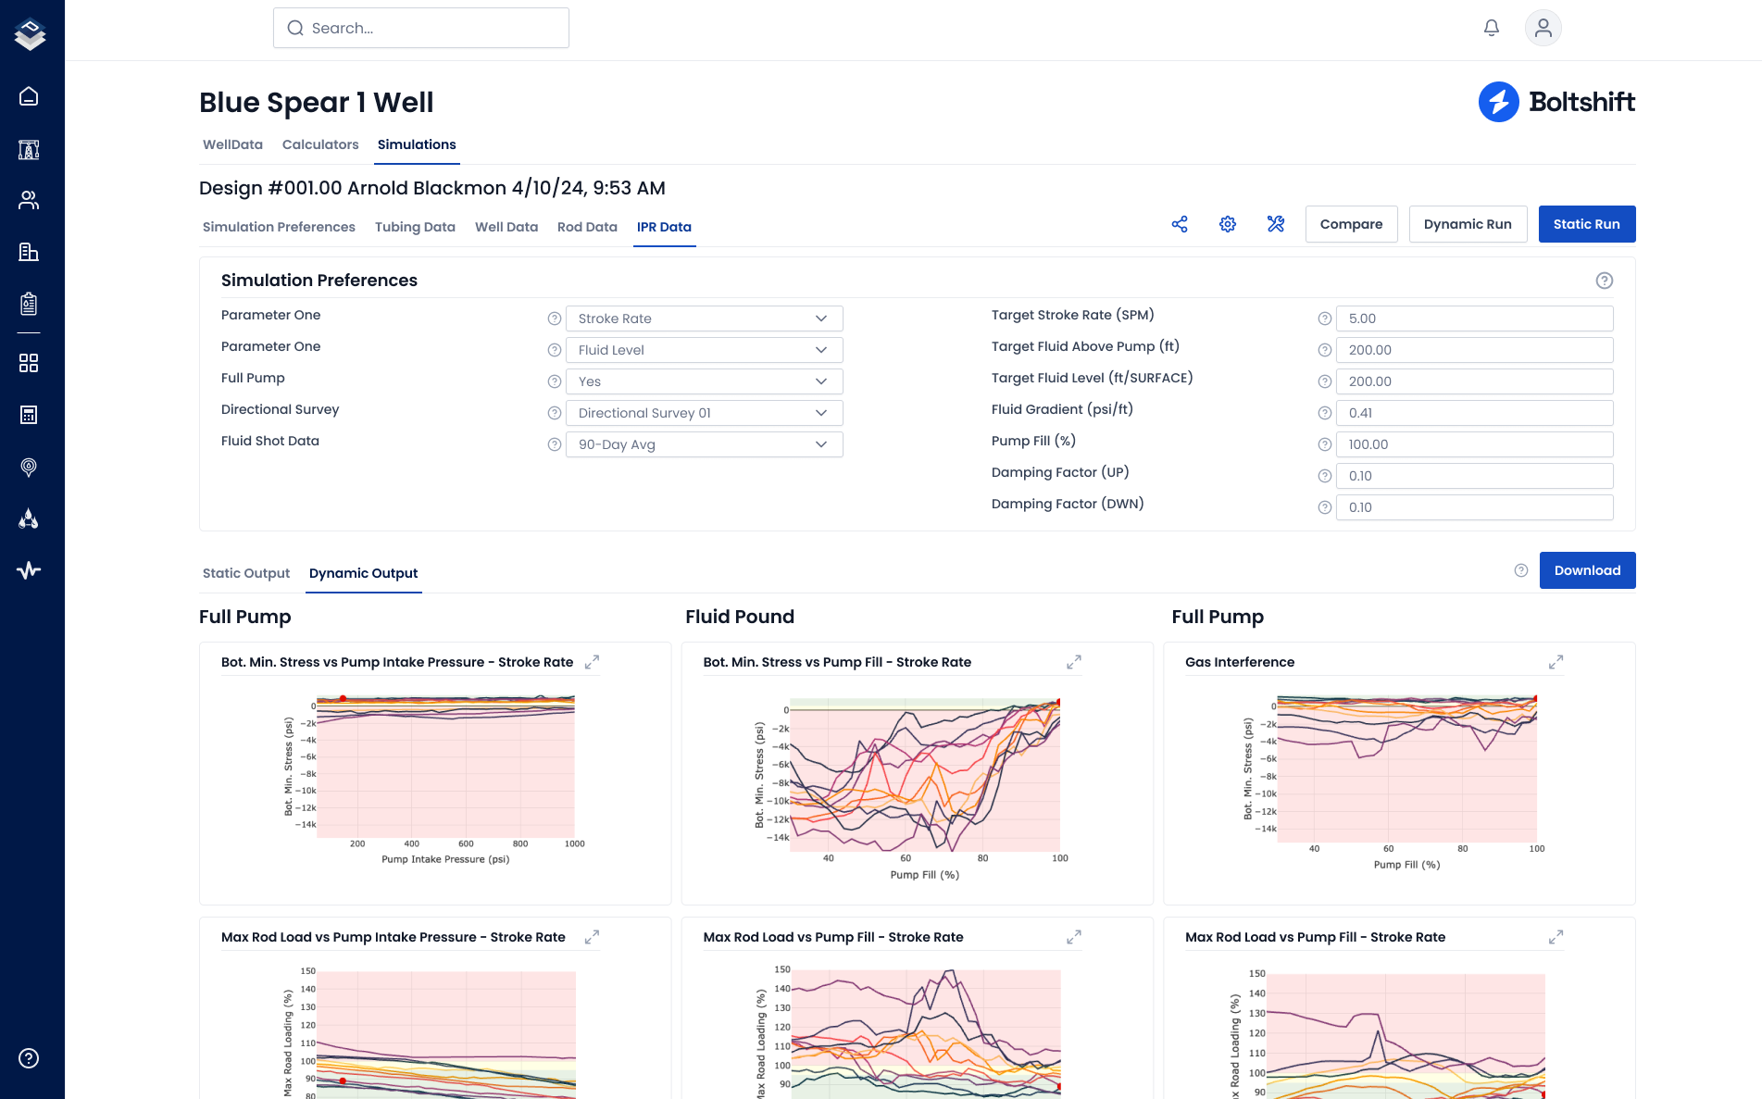This screenshot has height=1099, width=1762.
Task: Switch to the Rod Data tab
Action: point(587,227)
